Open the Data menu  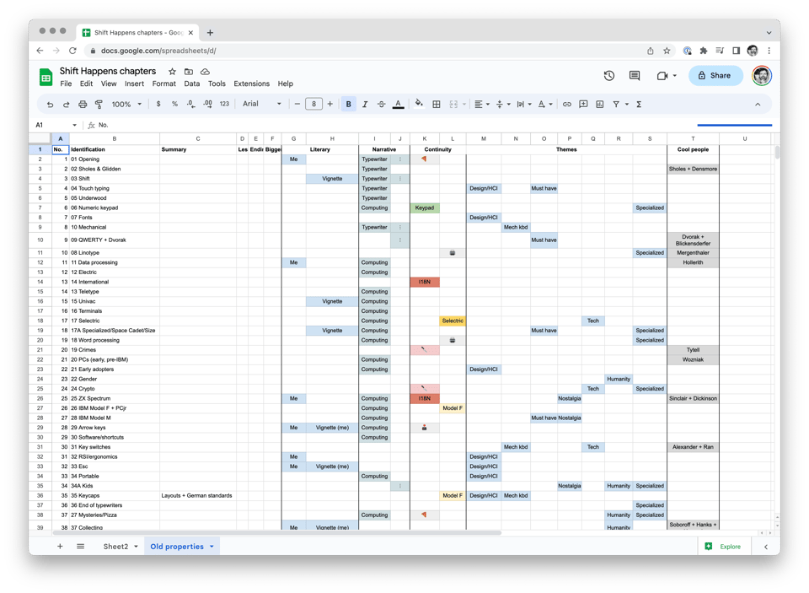pos(191,84)
